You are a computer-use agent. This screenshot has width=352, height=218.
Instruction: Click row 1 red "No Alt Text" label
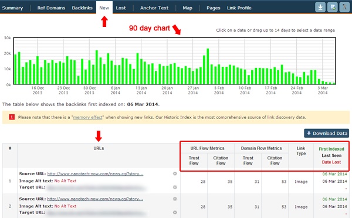65,180
